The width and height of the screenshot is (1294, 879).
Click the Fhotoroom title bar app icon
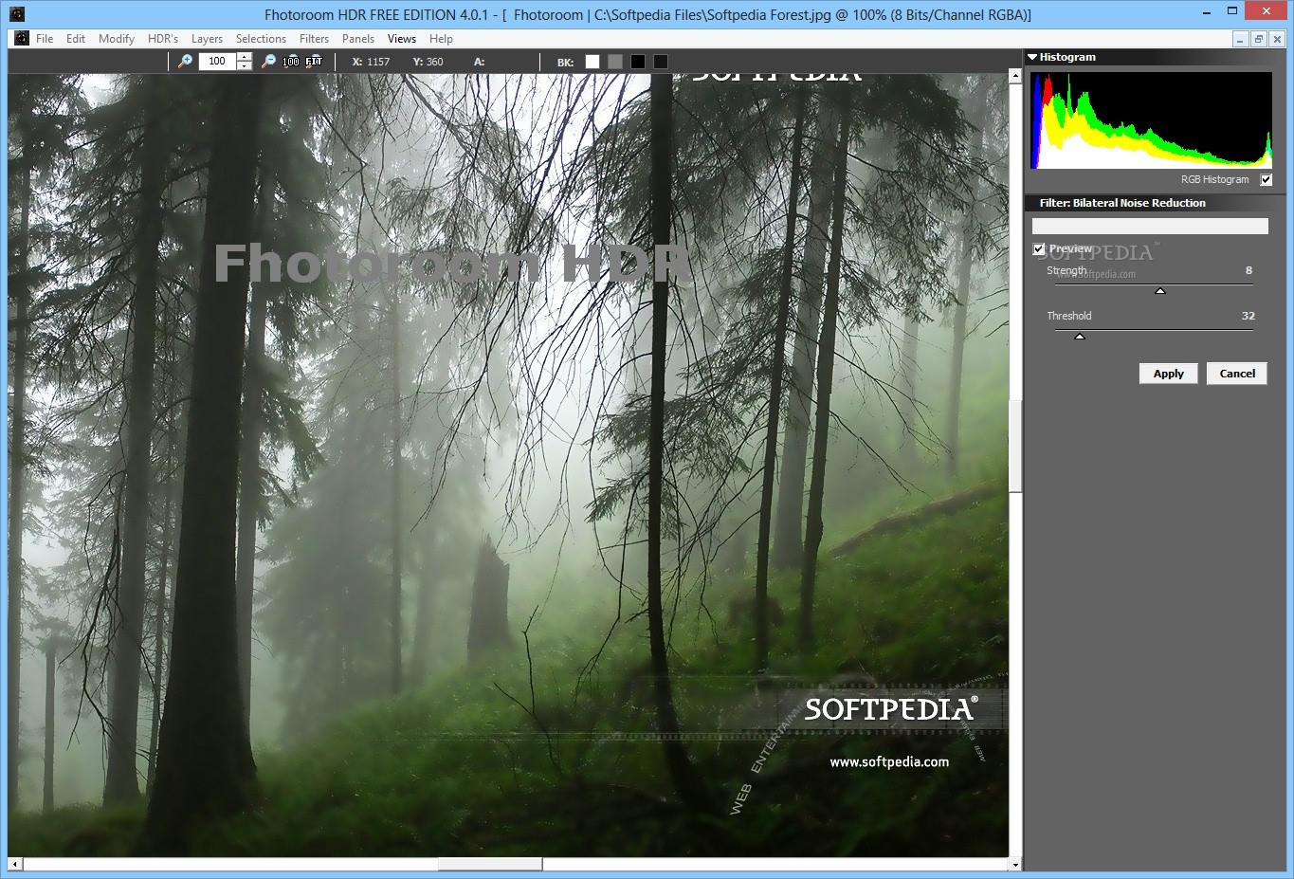17,14
